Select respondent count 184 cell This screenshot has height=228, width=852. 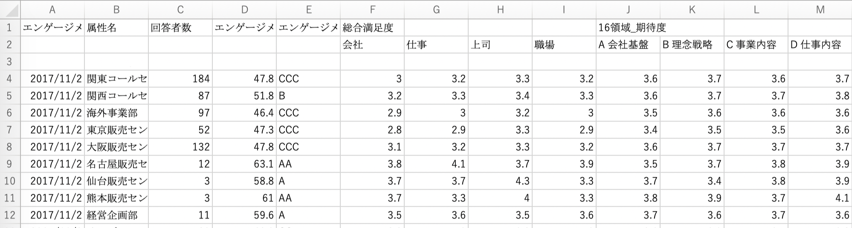pyautogui.click(x=180, y=79)
